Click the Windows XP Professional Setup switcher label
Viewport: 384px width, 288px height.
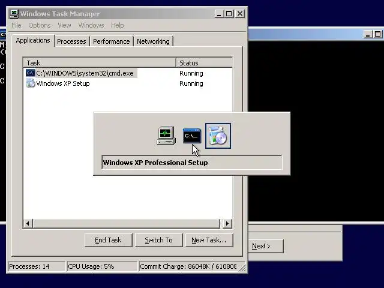point(192,163)
